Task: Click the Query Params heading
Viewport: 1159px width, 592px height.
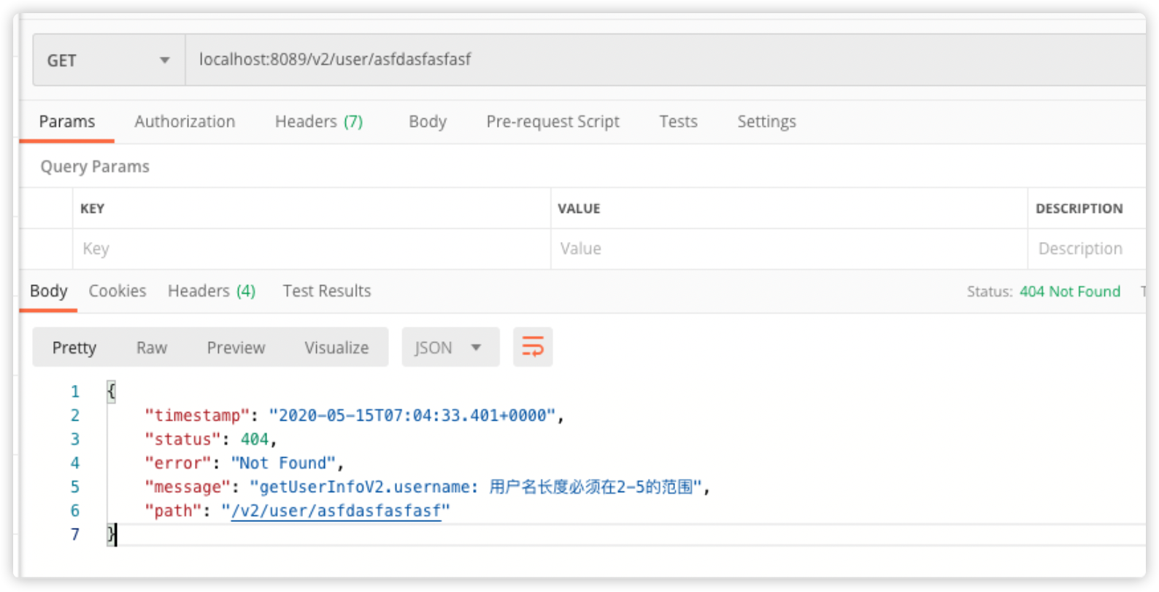Action: coord(95,167)
